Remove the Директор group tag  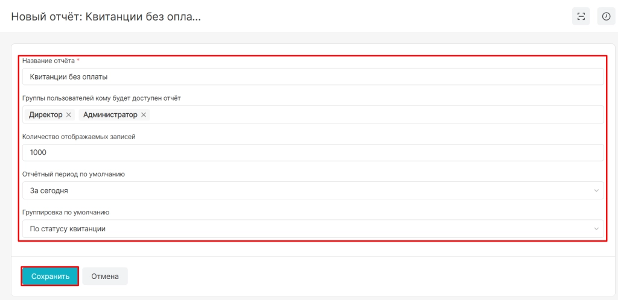coord(68,115)
